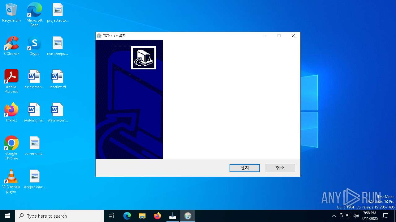The height and width of the screenshot is (222, 396).
Task: Select CCleaner desktop shortcut
Action: tap(11, 46)
